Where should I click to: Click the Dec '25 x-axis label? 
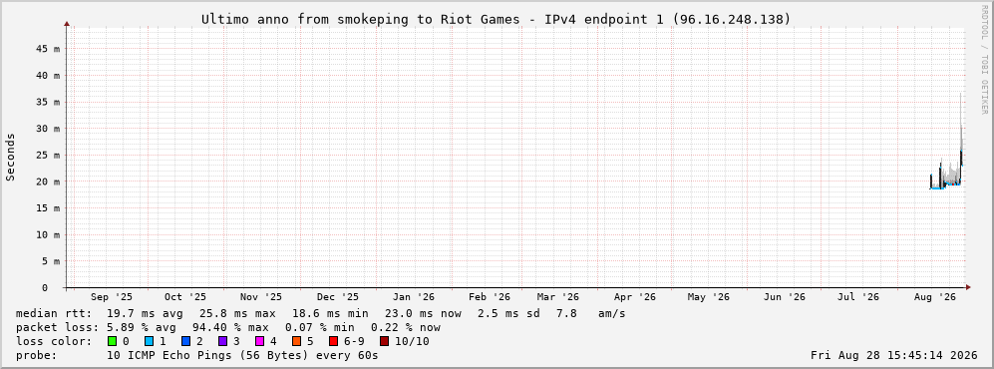point(337,297)
